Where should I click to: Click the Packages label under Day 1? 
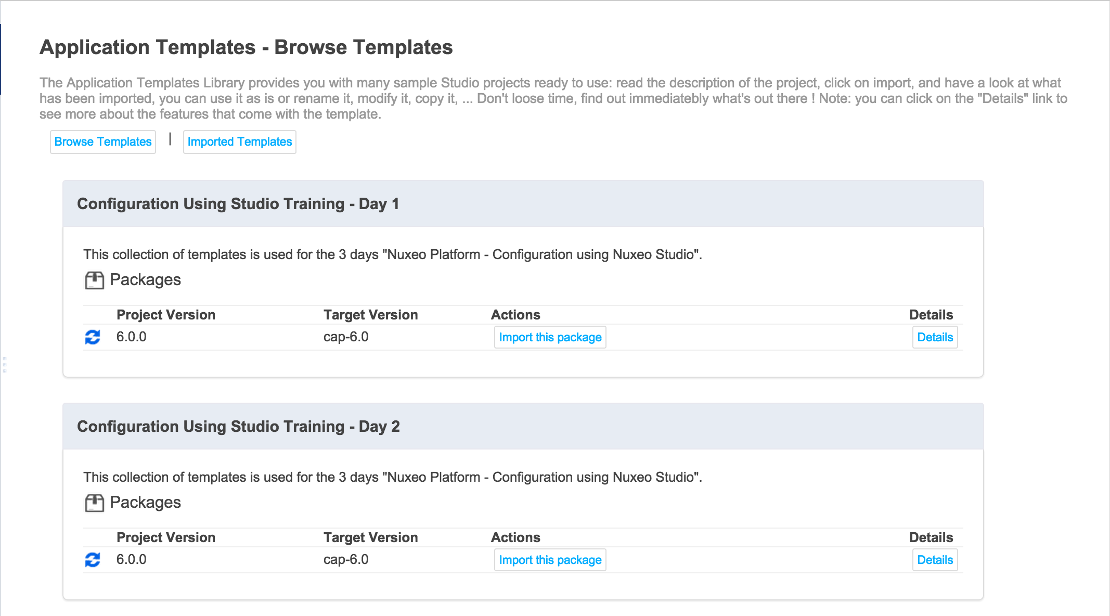(x=146, y=280)
